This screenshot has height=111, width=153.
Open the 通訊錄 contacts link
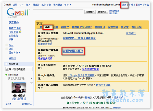[12, 58]
